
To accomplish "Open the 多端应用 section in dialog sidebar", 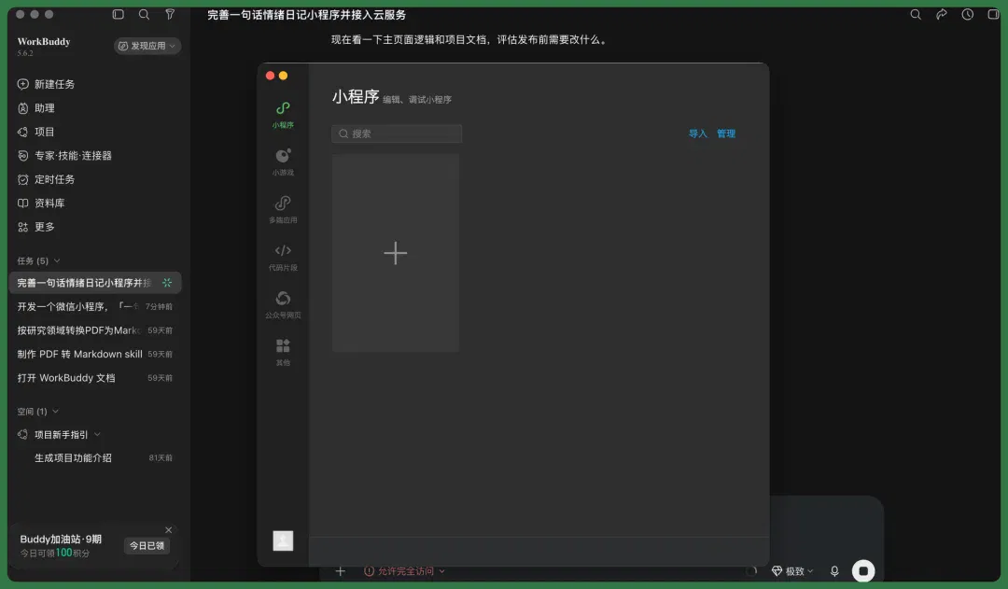I will point(283,210).
